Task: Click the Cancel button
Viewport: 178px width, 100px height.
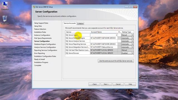Action: (x=118, y=84)
